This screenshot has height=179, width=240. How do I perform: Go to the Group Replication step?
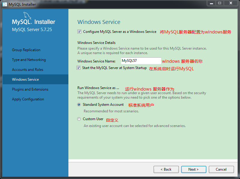26,50
